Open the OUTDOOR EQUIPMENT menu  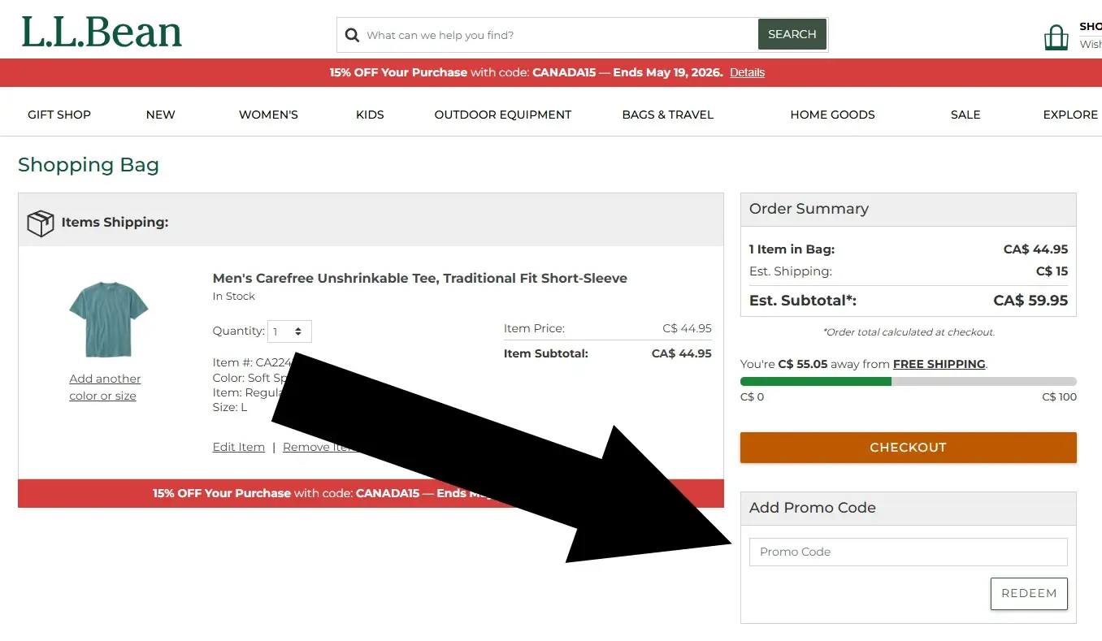[x=503, y=115]
